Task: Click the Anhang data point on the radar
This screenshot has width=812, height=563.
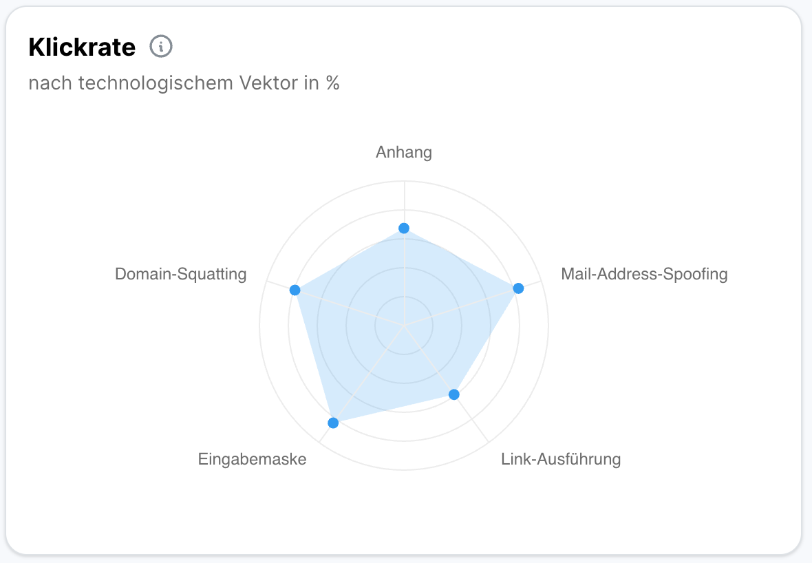Action: [404, 228]
